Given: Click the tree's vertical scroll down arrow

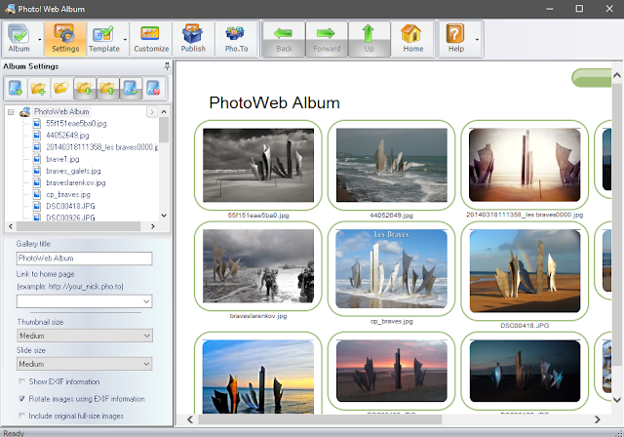Looking at the screenshot, I should point(164,216).
